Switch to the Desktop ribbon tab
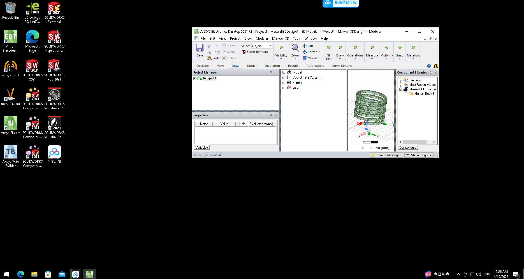Screen dimensions: 524x279 point(203,66)
